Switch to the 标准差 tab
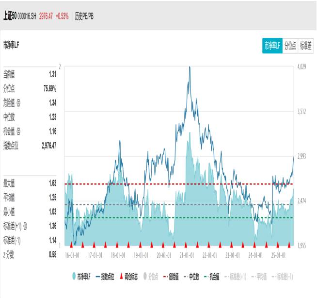This screenshot has height=298, width=317. coord(305,46)
